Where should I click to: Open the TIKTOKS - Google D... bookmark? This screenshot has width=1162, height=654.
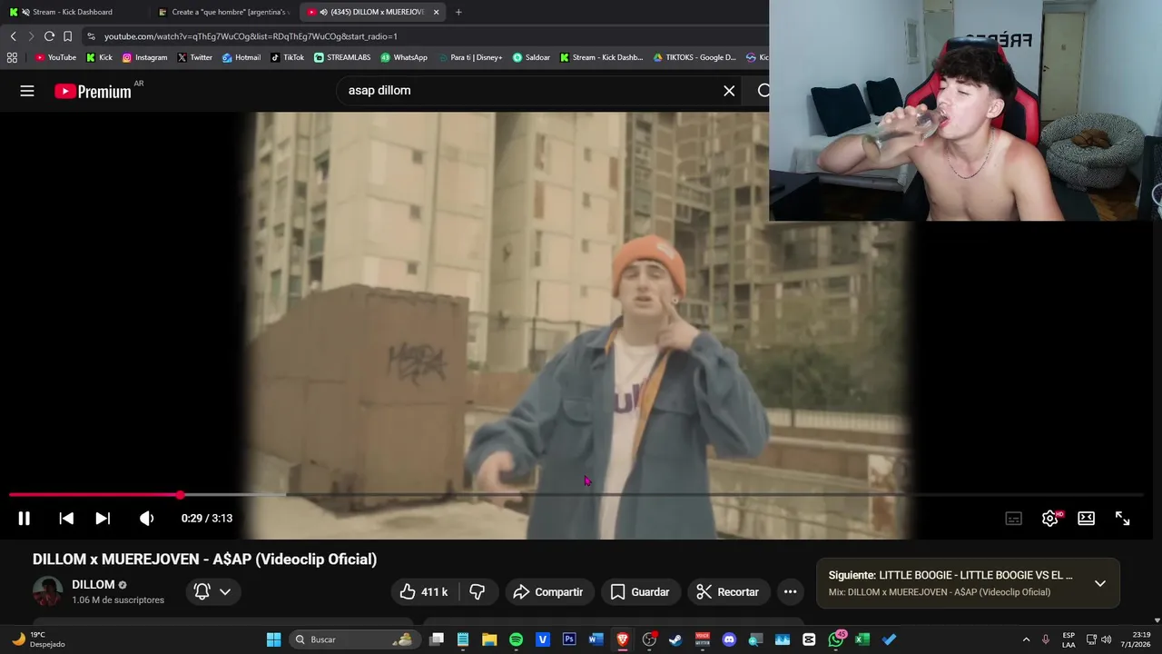pyautogui.click(x=694, y=57)
